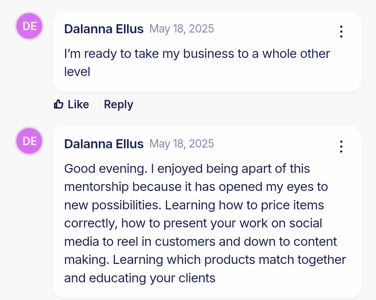Click 'Learning how to price items' phrase
The width and height of the screenshot is (376, 300).
point(244,205)
